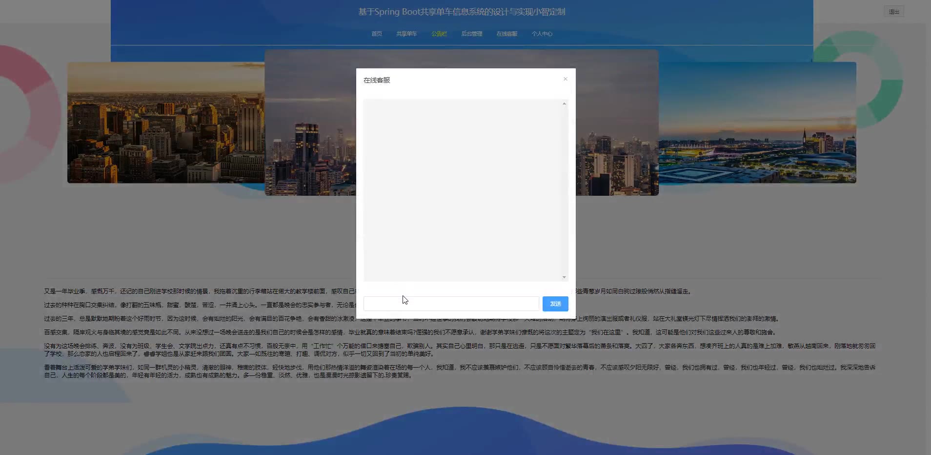This screenshot has height=455, width=931.
Task: Select the 公告栏 nav item
Action: 439,34
